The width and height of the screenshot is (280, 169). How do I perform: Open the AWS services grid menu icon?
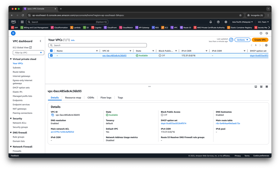[22, 22]
